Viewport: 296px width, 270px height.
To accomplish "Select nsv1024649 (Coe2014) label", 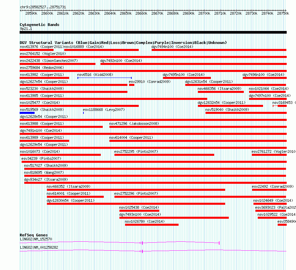I will click(x=273, y=200).
